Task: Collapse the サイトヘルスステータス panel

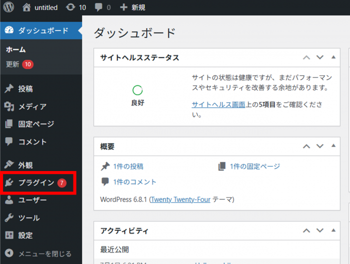Action: coord(333,57)
